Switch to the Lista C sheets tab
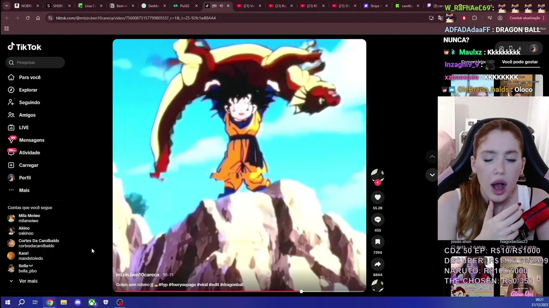The image size is (549, 308). click(x=90, y=6)
